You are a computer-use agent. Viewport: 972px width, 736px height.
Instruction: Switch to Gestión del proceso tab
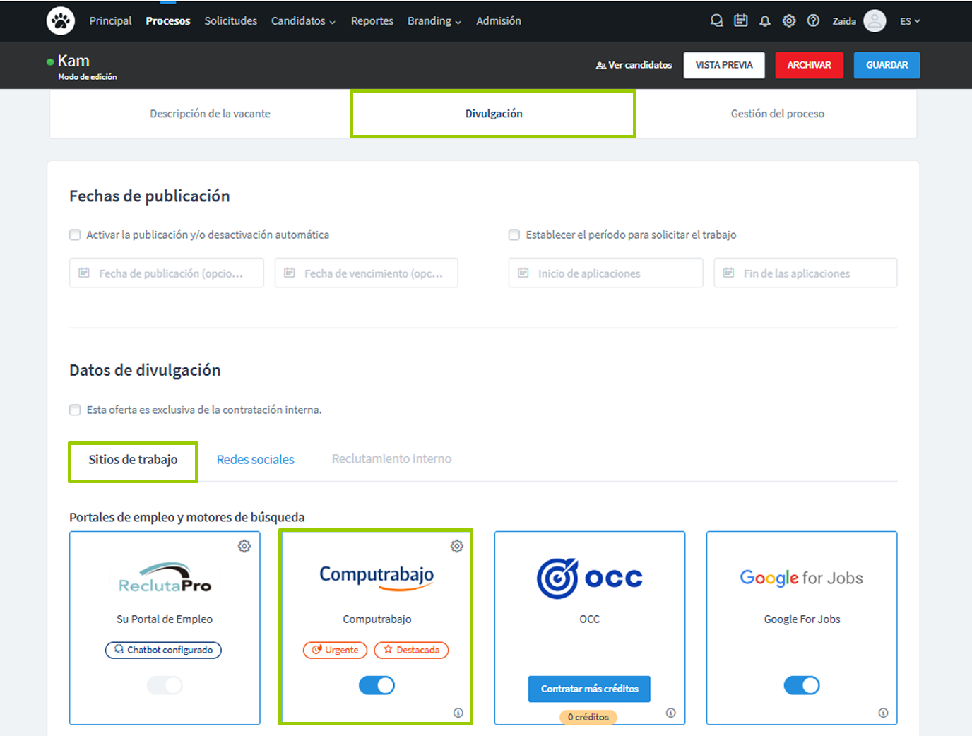[777, 114]
